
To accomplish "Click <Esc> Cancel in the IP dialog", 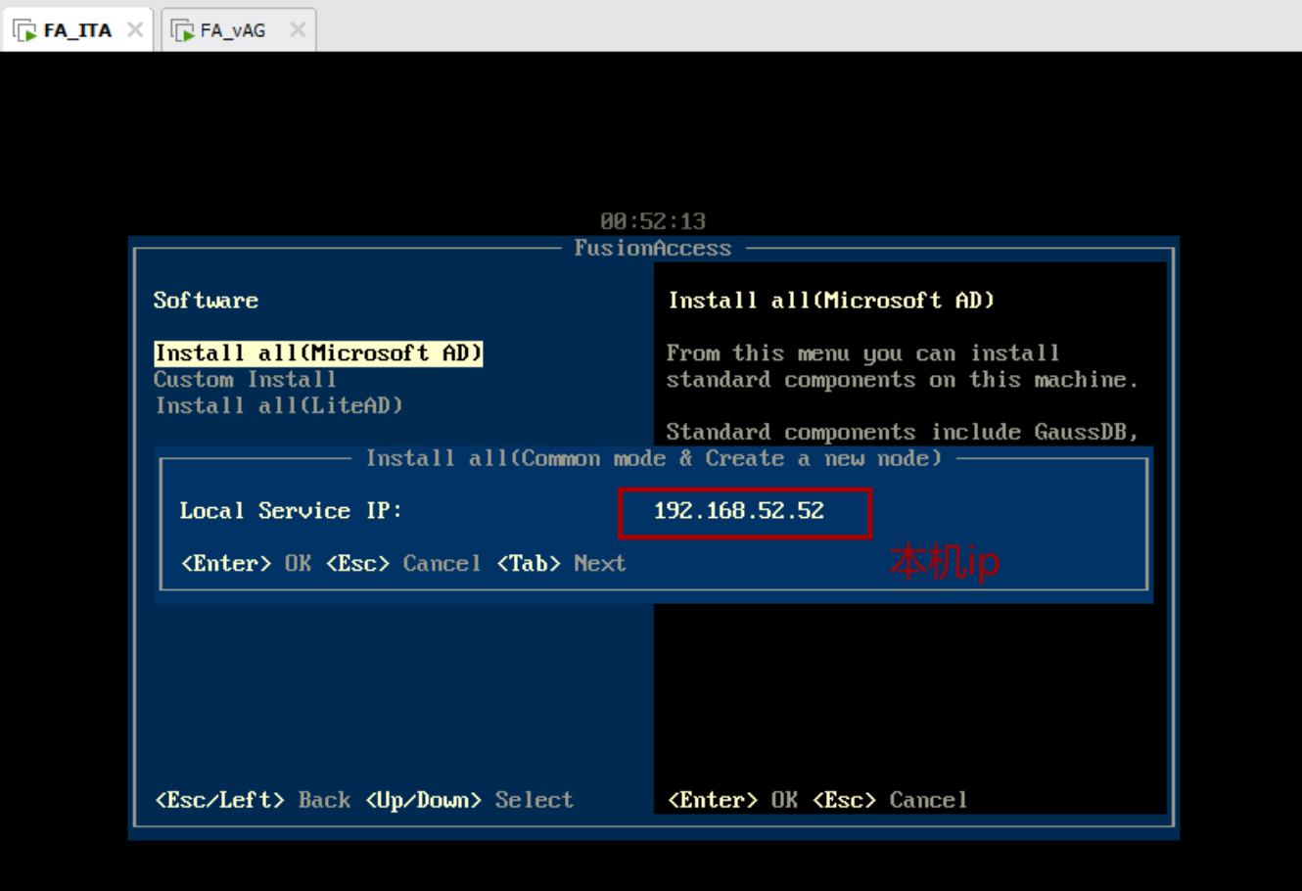I will (402, 563).
